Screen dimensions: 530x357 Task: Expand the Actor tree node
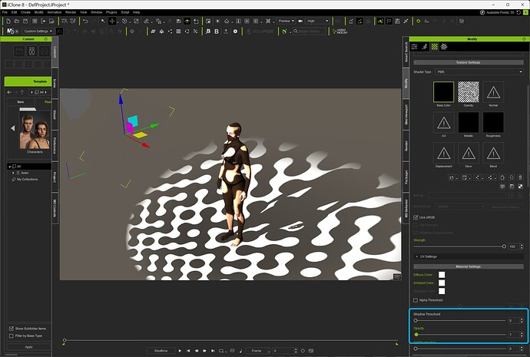[x=13, y=173]
